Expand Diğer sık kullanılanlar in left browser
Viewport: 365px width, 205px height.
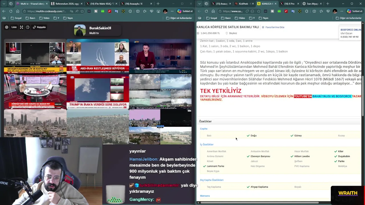tap(179, 18)
